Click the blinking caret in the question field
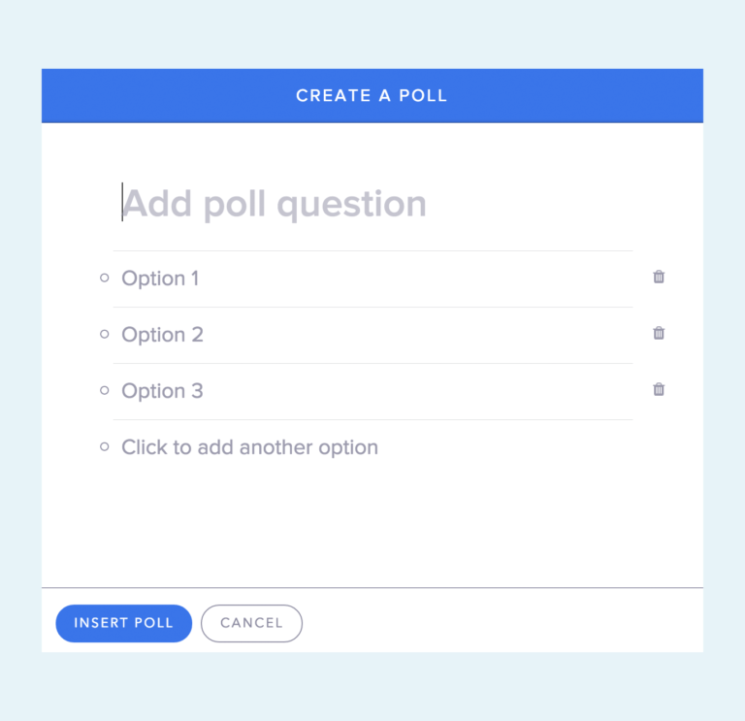Screen dimensions: 745x721 point(122,202)
